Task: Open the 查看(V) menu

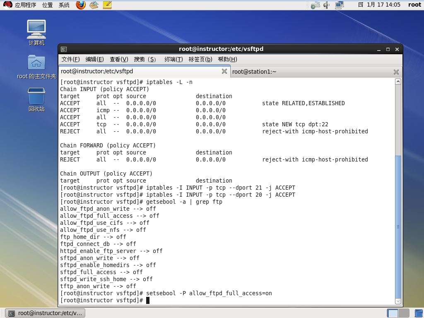Action: 119,59
